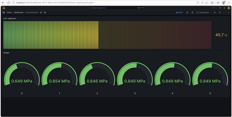
Task: Go back with browser back arrow
Action: click(x=3, y=3)
